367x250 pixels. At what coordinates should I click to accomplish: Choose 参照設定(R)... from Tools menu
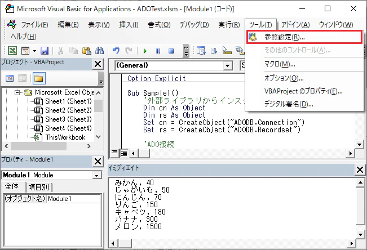click(304, 37)
